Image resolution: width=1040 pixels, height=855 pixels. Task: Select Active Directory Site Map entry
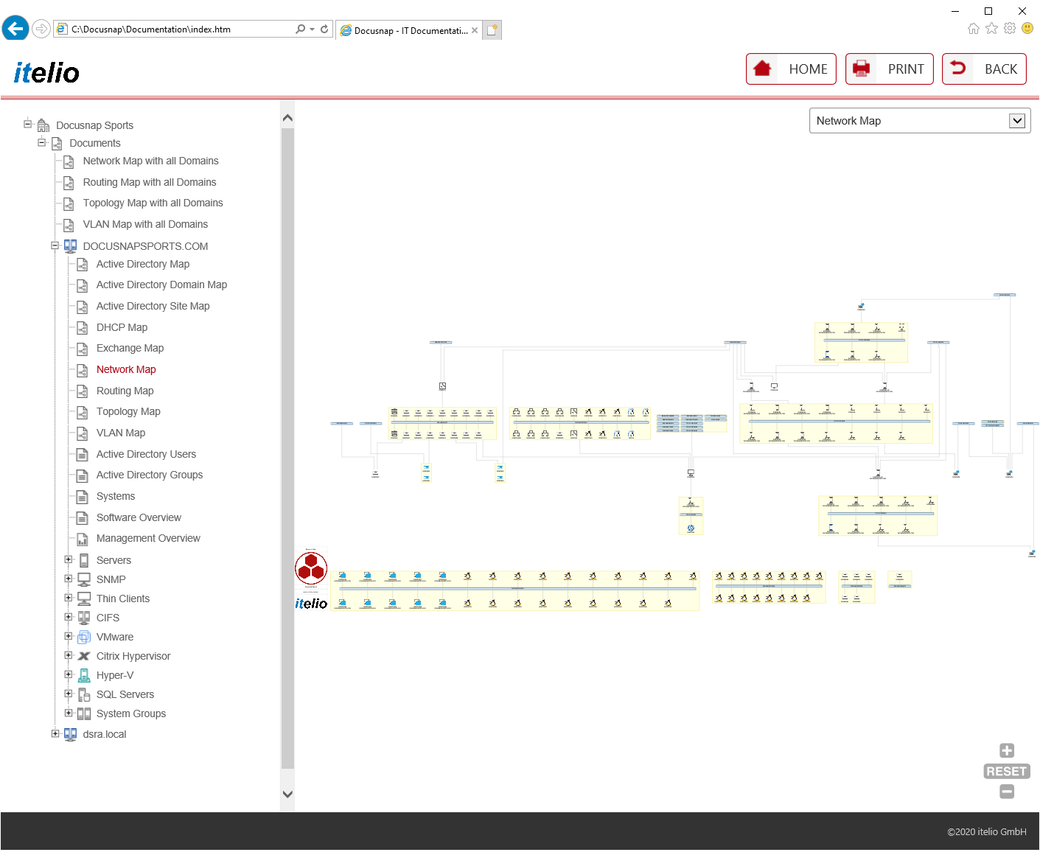point(153,306)
